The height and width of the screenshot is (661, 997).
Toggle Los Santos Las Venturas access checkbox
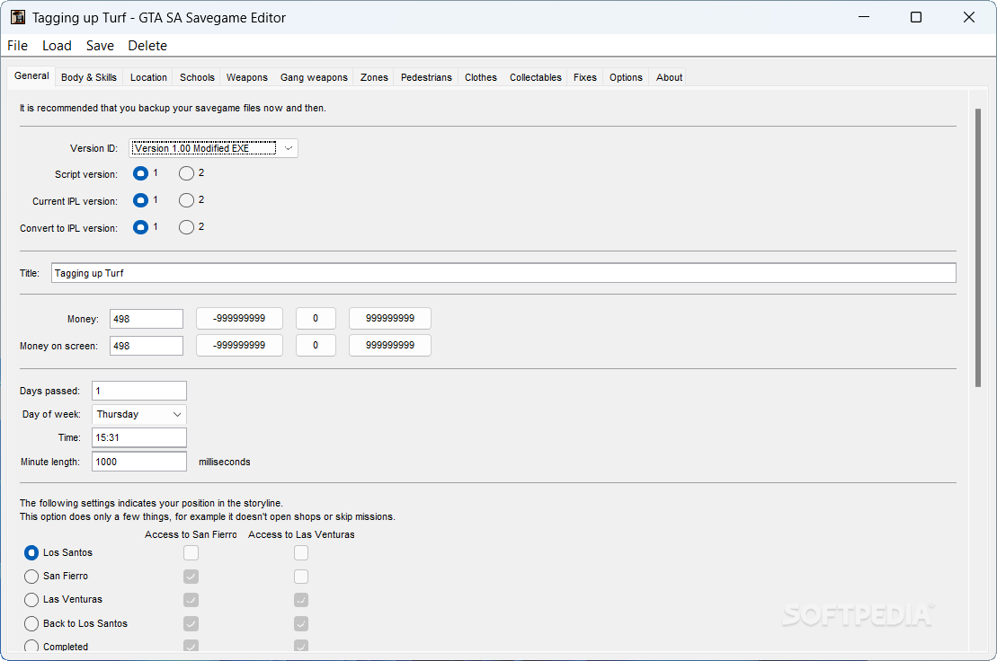tap(301, 553)
